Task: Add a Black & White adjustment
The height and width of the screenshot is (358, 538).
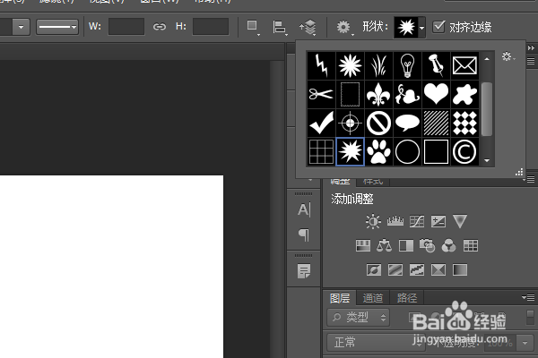Action: point(406,245)
